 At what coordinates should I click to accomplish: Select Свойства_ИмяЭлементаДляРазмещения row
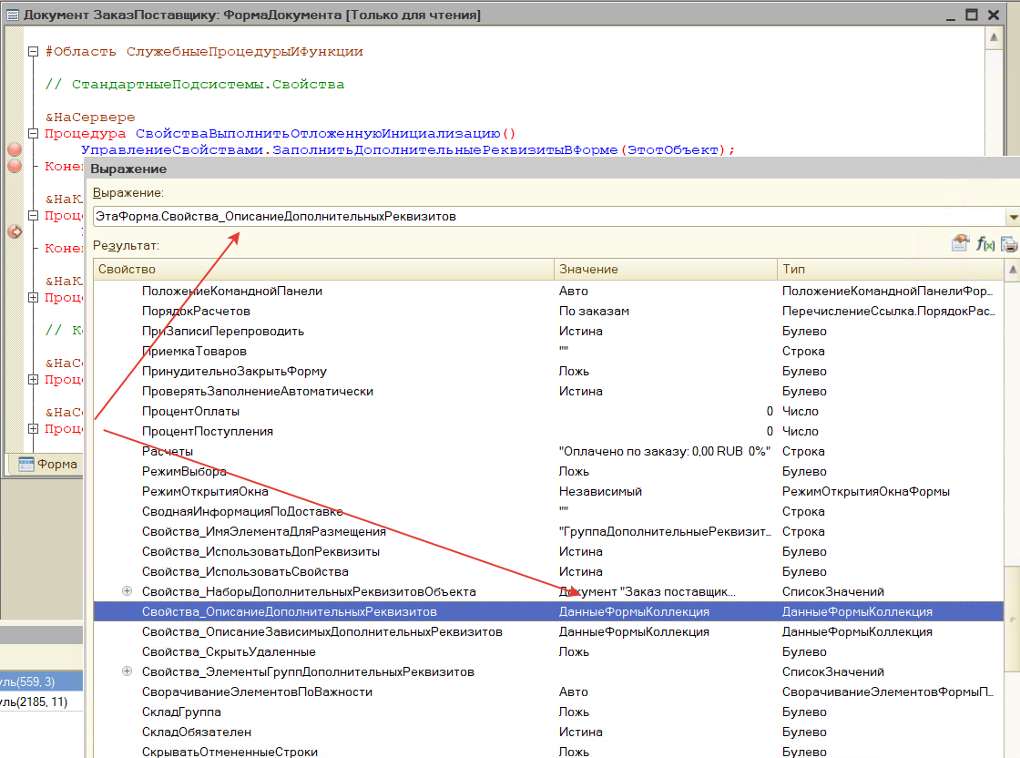[548, 531]
